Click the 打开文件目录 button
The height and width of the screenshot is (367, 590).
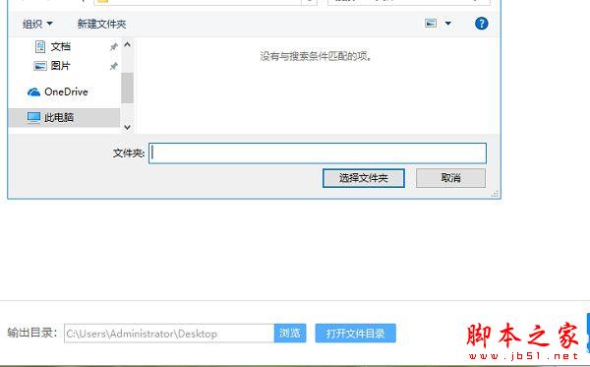pyautogui.click(x=356, y=334)
